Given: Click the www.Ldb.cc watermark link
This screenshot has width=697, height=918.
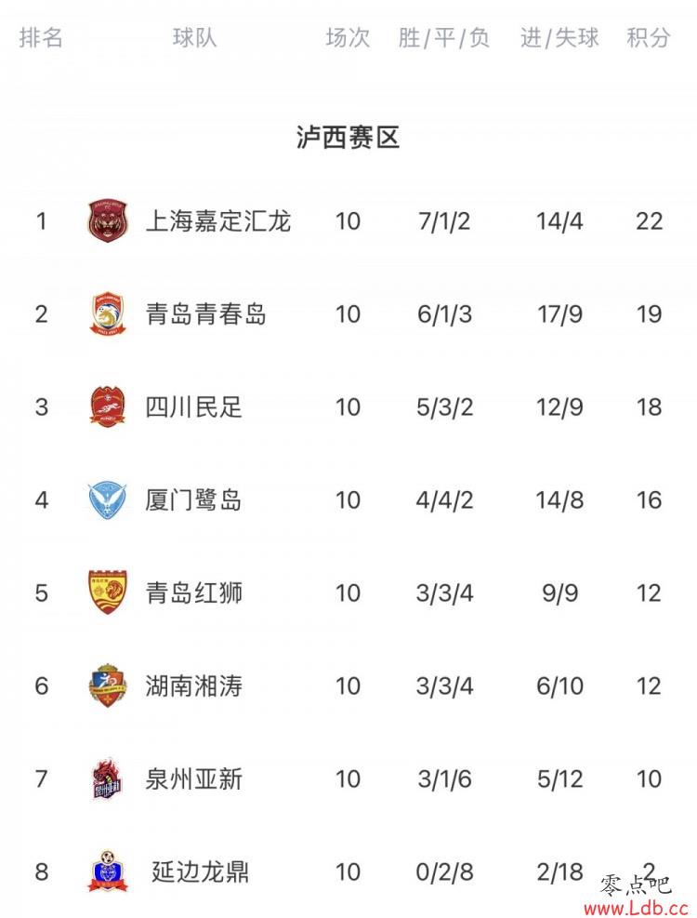Looking at the screenshot, I should [635, 908].
